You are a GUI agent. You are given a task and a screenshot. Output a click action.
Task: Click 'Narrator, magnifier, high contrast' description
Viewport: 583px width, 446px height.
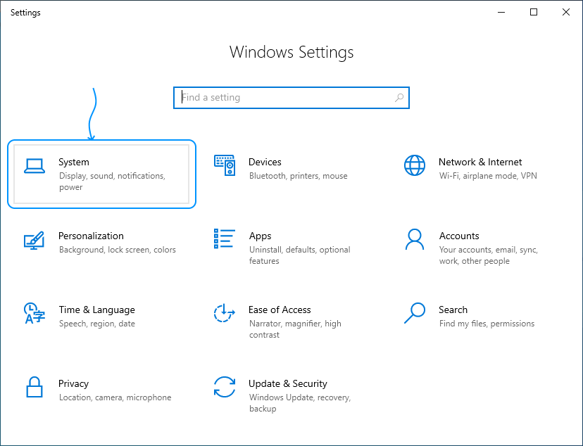click(x=295, y=329)
